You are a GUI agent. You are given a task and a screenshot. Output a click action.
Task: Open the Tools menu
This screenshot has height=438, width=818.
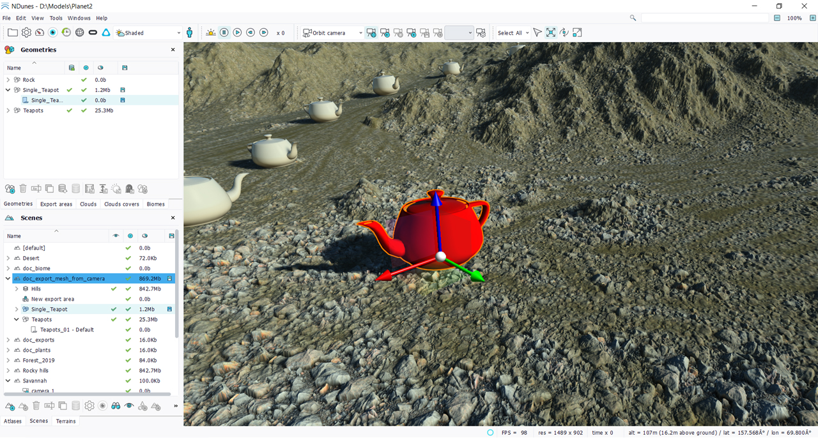[56, 18]
